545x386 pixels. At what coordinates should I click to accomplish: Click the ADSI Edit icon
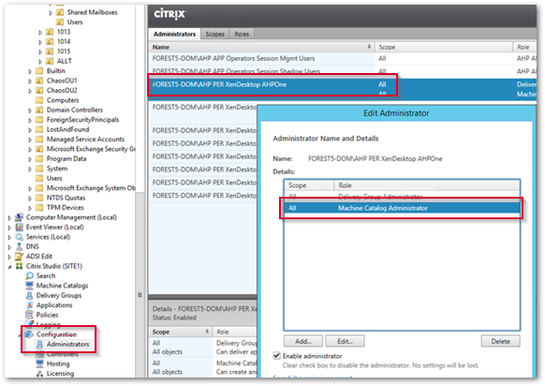coord(19,257)
